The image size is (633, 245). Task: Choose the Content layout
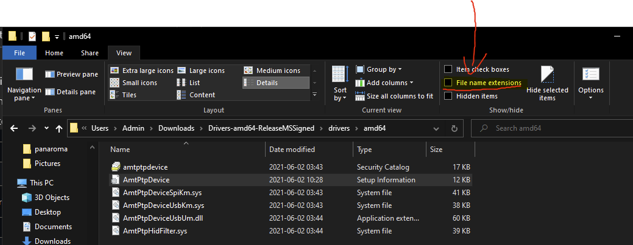[x=196, y=95]
